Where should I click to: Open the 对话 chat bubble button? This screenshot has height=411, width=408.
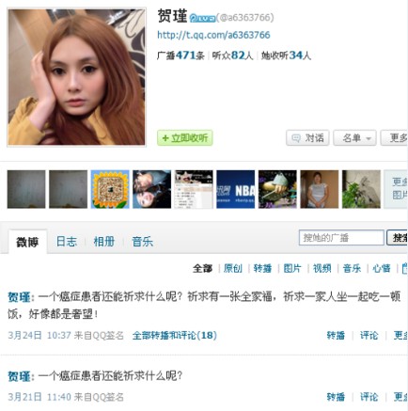coord(307,138)
